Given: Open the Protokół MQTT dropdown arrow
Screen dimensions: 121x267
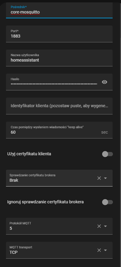Looking at the screenshot, I should tap(105, 226).
